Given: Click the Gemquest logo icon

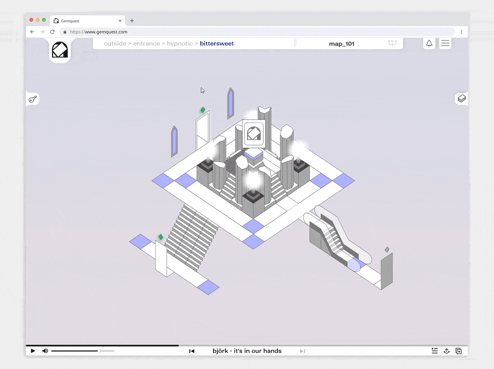Looking at the screenshot, I should coord(60,50).
